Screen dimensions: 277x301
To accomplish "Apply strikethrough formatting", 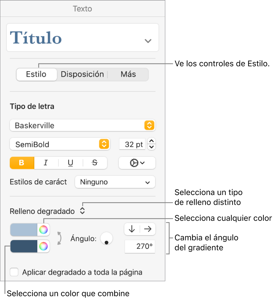I will [x=95, y=163].
